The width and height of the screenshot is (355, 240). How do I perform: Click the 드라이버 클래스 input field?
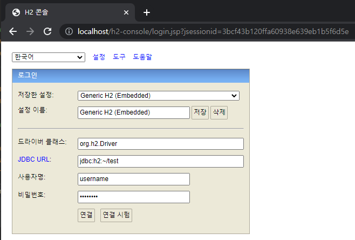161,144
